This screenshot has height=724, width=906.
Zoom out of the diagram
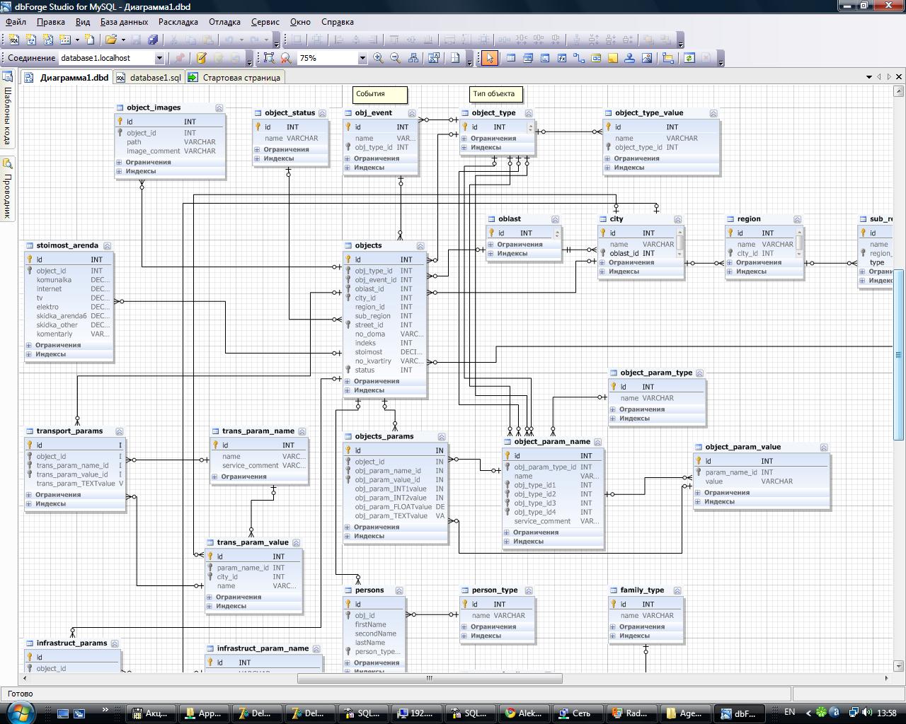[x=396, y=58]
